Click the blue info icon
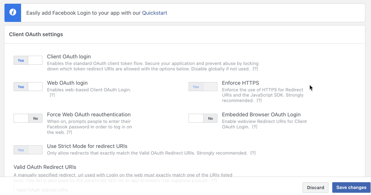Screen dimensions: 371x195 point(13,12)
